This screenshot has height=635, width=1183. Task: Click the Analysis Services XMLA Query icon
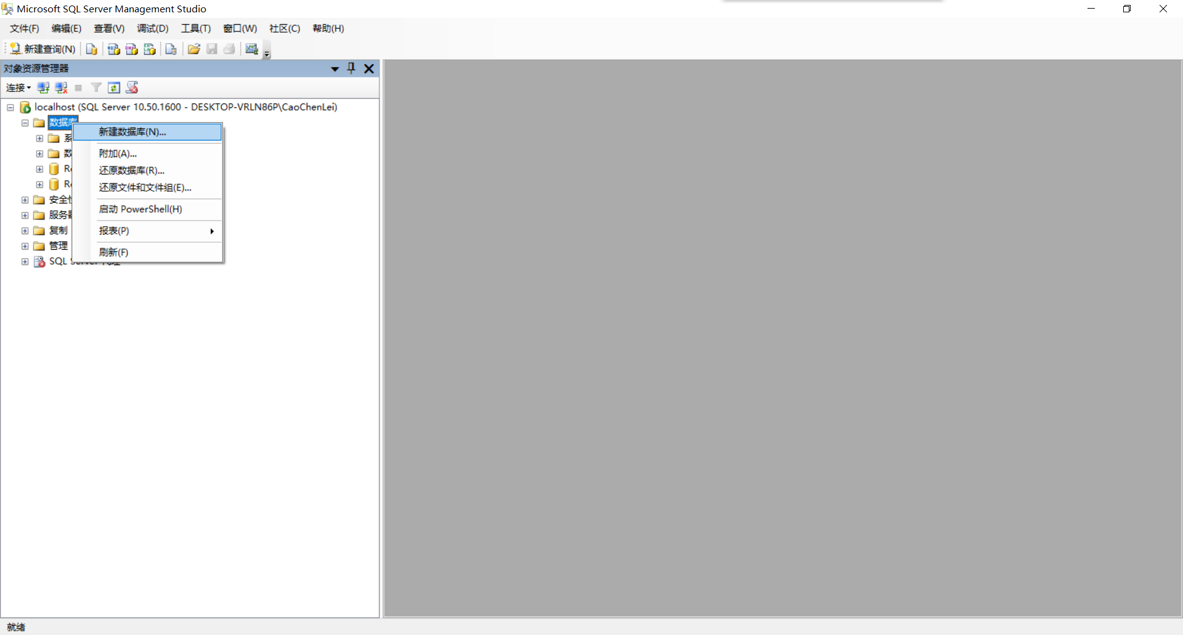coord(149,49)
